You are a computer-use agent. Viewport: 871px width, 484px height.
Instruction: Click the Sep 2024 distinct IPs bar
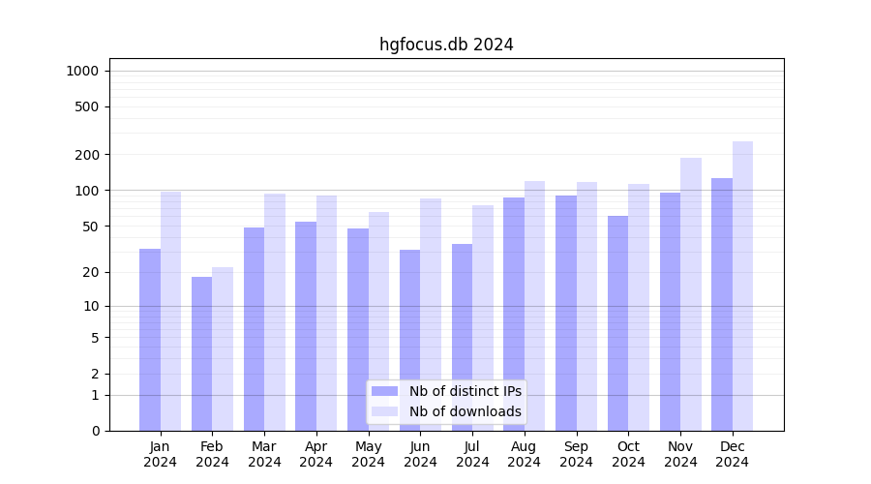pos(566,313)
